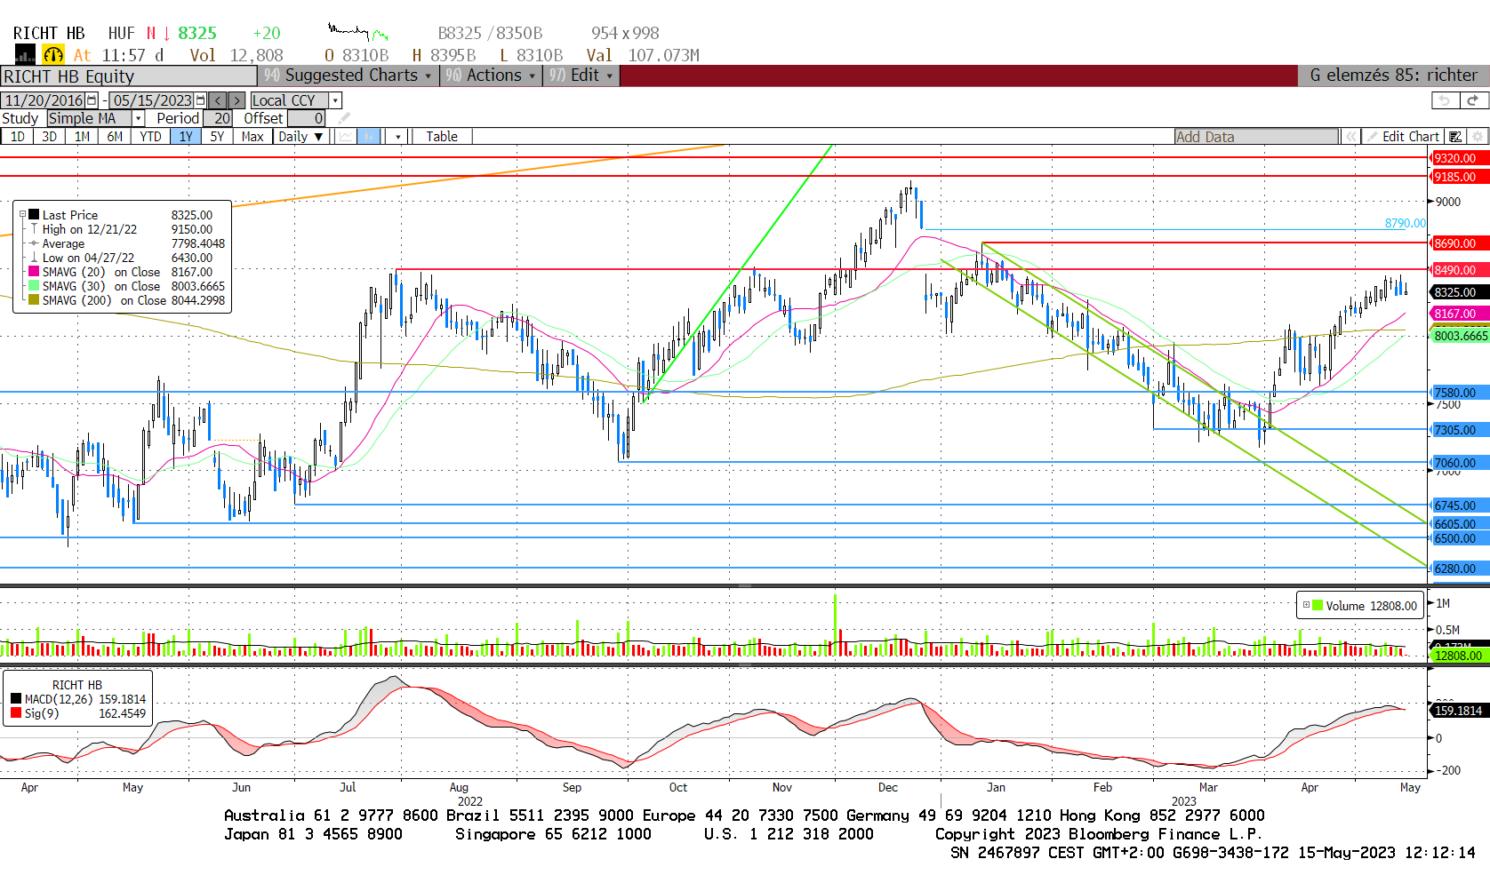This screenshot has width=1490, height=891.
Task: Expand the chart type dropdown arrow
Action: [x=398, y=136]
